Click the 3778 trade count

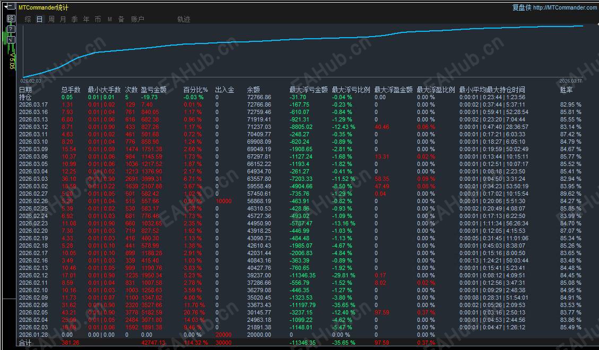tap(132, 312)
